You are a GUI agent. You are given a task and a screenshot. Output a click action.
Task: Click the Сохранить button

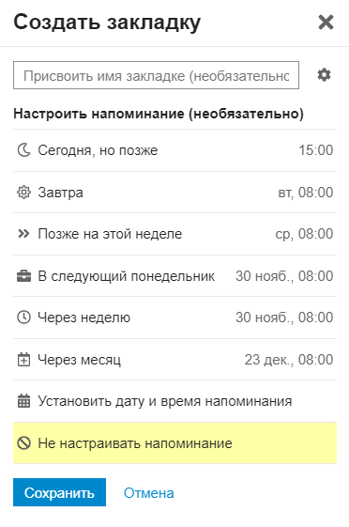59,492
